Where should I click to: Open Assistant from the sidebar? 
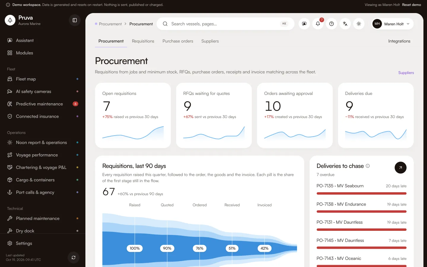[x=43, y=40]
